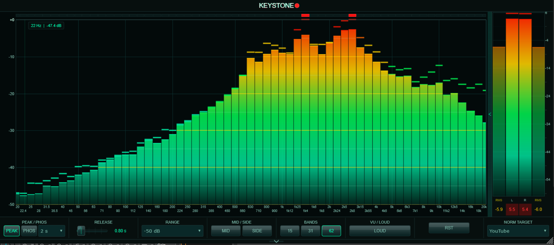The image size is (554, 245).
Task: Open the 2 s peak hold time dropdown
Action: point(52,231)
